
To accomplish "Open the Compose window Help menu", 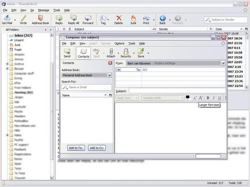I will [x=142, y=43].
